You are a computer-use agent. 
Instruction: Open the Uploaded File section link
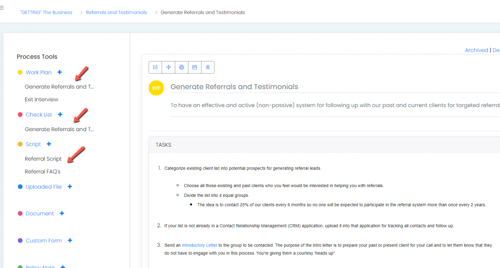43,187
